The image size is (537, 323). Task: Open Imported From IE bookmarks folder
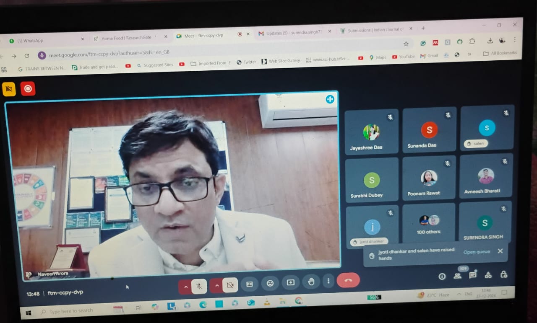(x=211, y=63)
